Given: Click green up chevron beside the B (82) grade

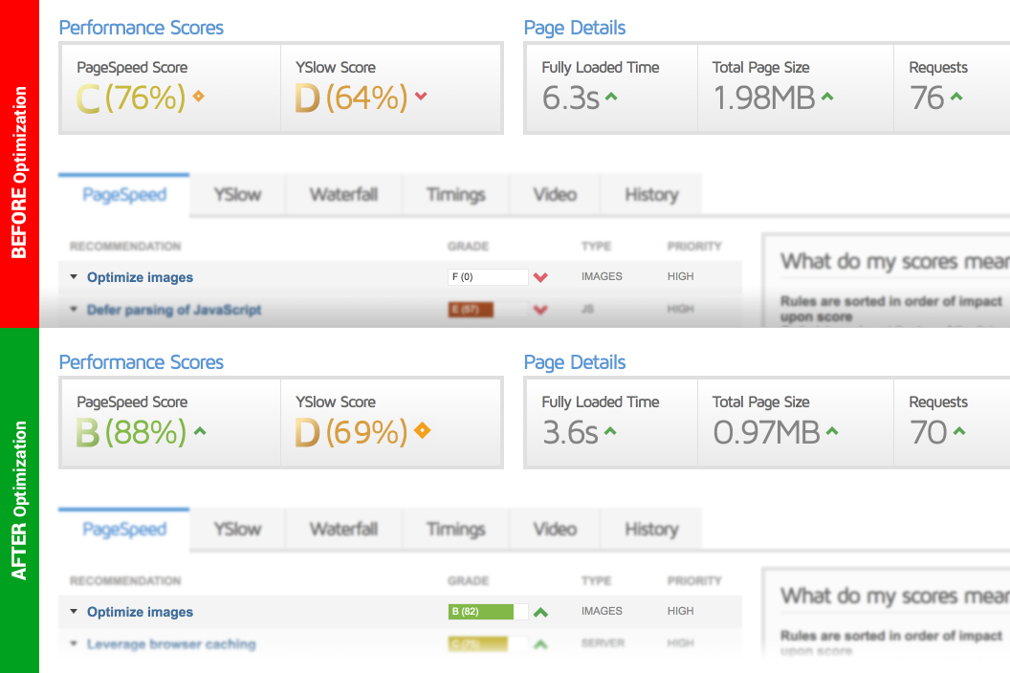Looking at the screenshot, I should pos(540,613).
